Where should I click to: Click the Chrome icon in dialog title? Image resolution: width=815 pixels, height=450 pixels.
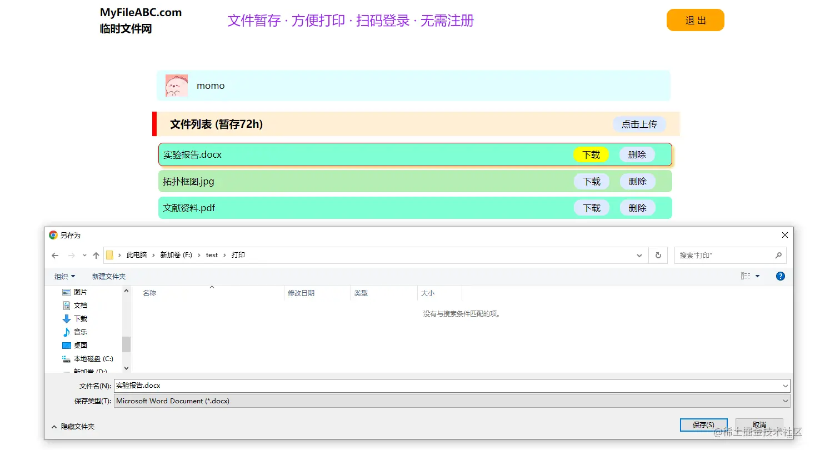[x=53, y=236]
